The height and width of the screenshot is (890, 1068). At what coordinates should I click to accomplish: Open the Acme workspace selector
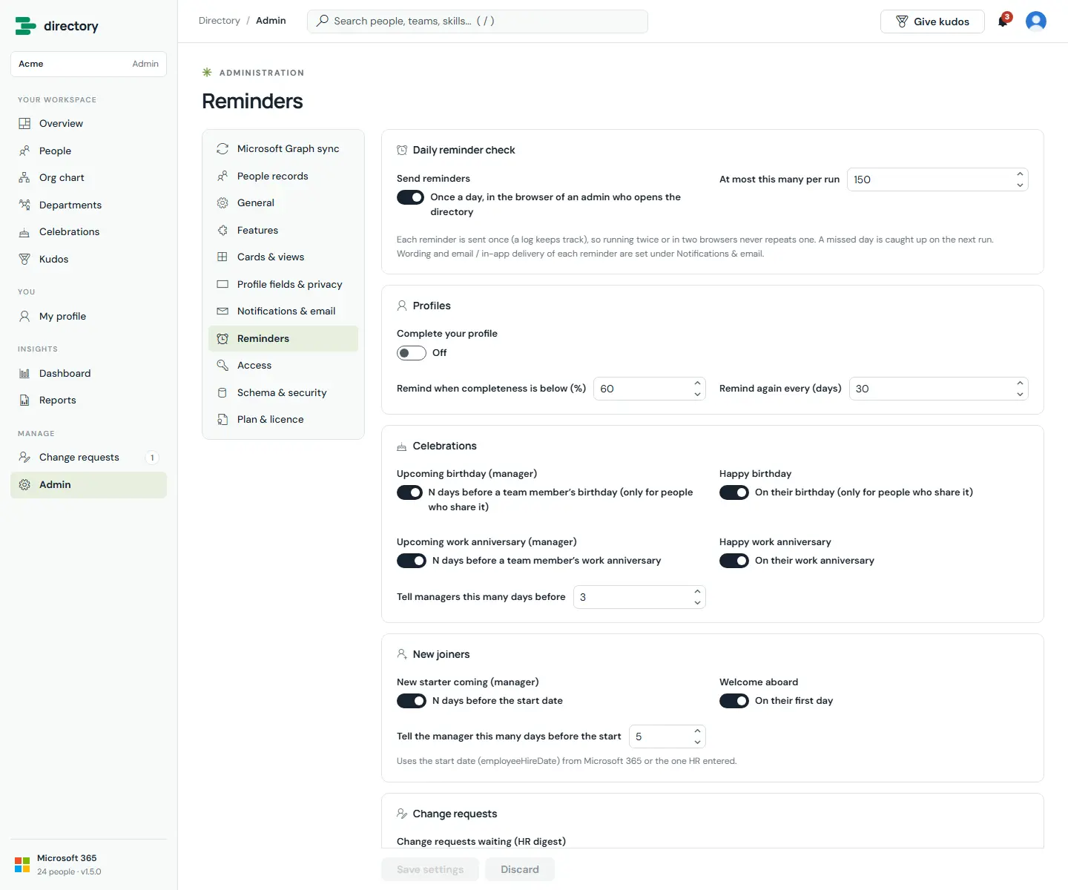[x=88, y=64]
